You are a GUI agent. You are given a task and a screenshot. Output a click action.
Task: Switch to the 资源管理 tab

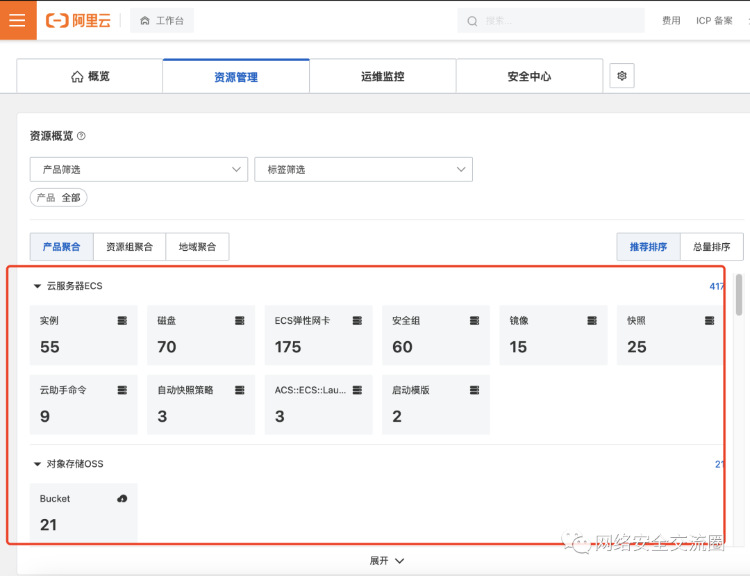click(x=236, y=76)
